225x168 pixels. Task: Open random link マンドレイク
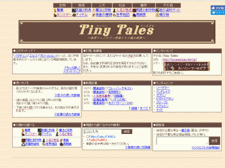click(x=163, y=91)
